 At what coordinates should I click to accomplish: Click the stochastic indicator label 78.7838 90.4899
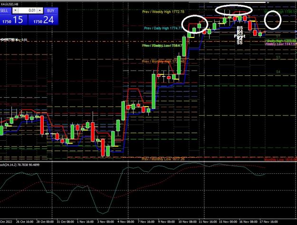[x=19, y=165]
